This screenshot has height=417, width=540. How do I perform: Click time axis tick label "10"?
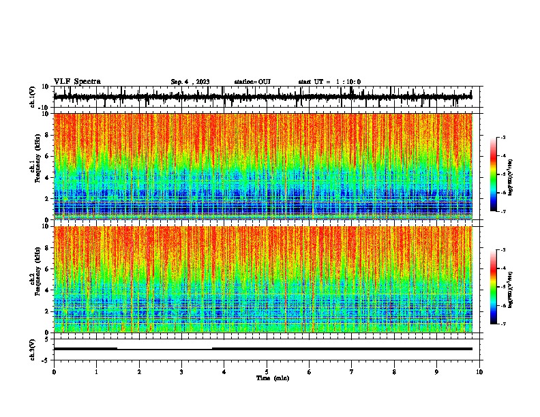(x=479, y=372)
